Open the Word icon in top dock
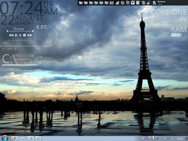Image resolution: width=188 pixels, height=141 pixels. click(x=133, y=3)
